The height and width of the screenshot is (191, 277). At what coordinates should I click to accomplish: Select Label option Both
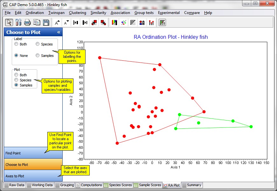coord(21,44)
